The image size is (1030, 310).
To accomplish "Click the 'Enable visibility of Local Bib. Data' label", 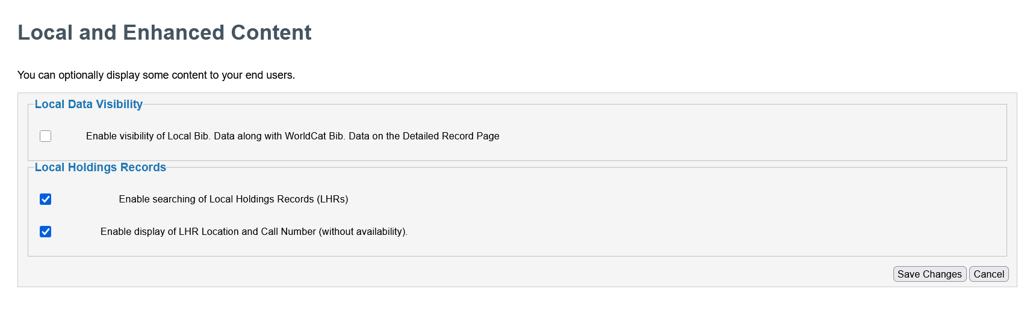I will [x=293, y=136].
